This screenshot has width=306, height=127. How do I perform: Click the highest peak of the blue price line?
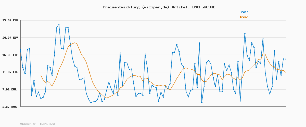pos(59,24)
